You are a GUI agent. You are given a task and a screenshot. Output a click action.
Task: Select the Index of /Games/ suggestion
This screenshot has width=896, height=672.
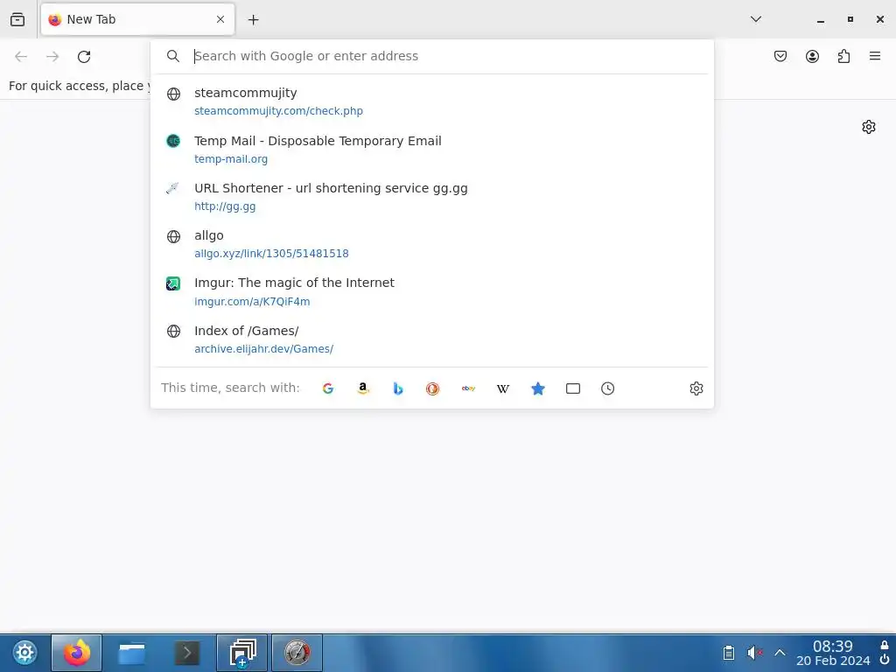(x=432, y=339)
